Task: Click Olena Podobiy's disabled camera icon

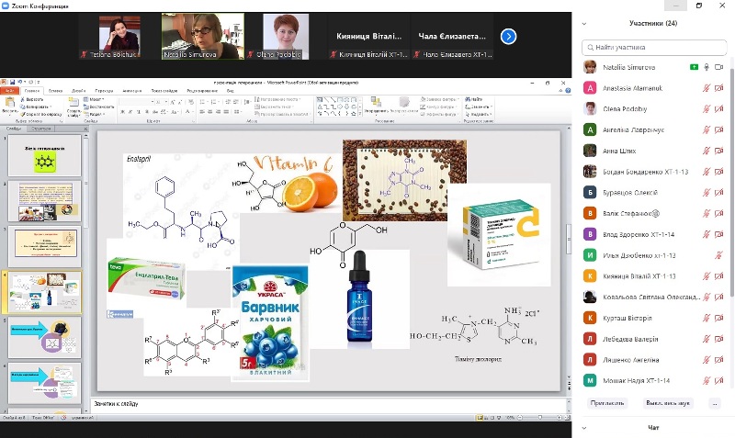Action: [718, 108]
